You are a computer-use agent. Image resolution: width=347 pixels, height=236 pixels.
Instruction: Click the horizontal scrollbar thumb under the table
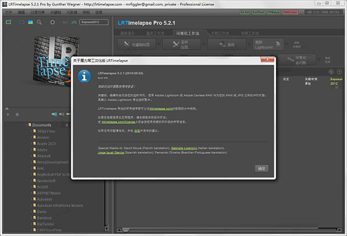click(x=125, y=230)
